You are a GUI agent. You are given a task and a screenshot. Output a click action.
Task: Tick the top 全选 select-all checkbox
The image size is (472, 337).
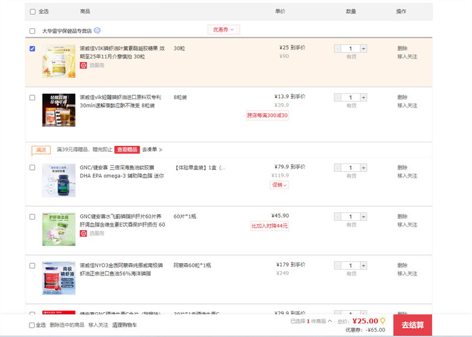[x=32, y=12]
